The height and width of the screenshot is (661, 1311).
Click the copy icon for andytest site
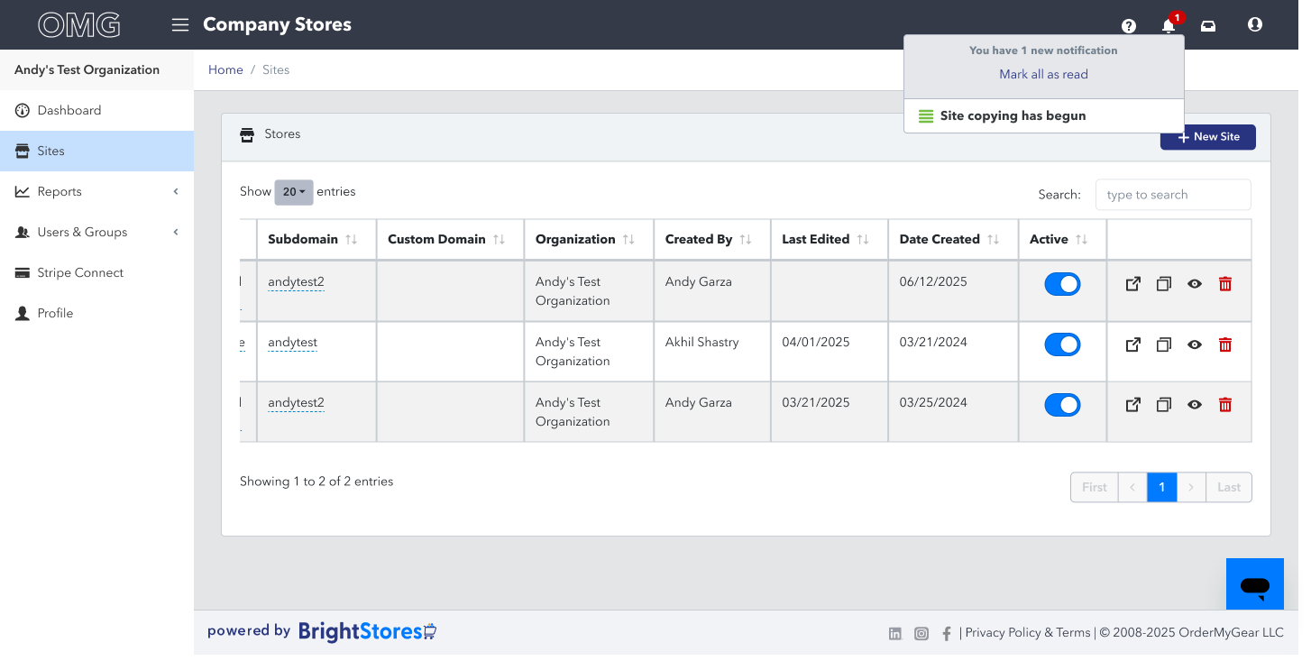pyautogui.click(x=1164, y=344)
